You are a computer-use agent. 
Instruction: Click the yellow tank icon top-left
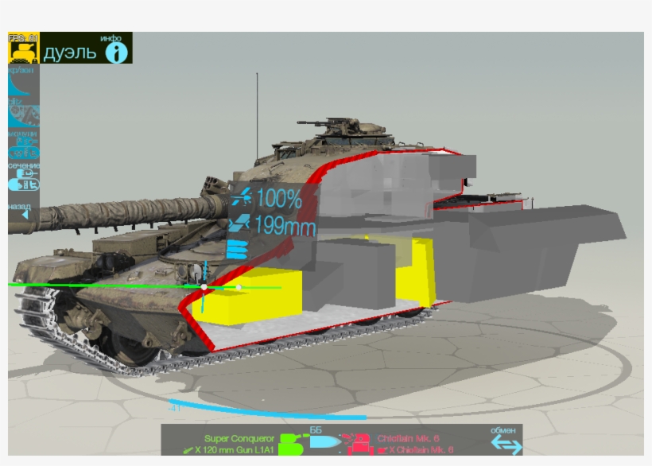tap(24, 48)
